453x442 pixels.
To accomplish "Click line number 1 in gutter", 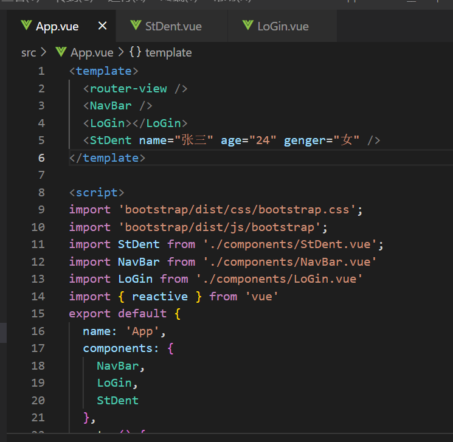I will (x=41, y=71).
